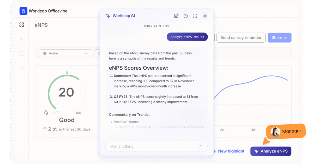Click the Send survey reminder button

[241, 38]
